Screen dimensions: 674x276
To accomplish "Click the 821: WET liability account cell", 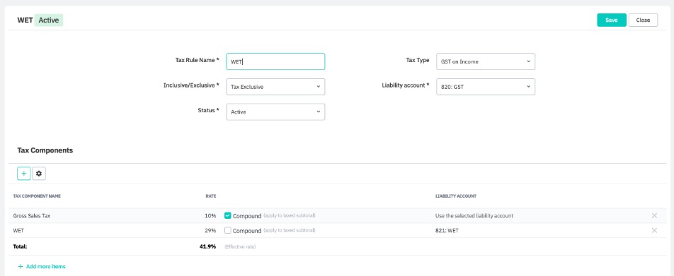I will [x=447, y=230].
